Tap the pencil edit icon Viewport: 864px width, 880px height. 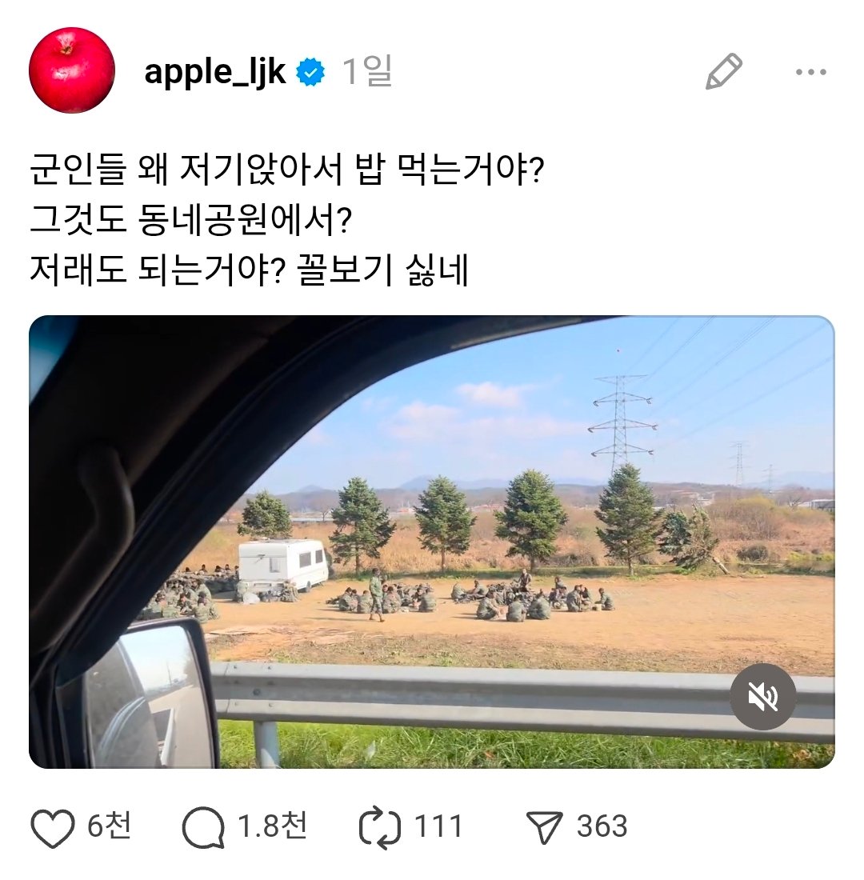[724, 71]
